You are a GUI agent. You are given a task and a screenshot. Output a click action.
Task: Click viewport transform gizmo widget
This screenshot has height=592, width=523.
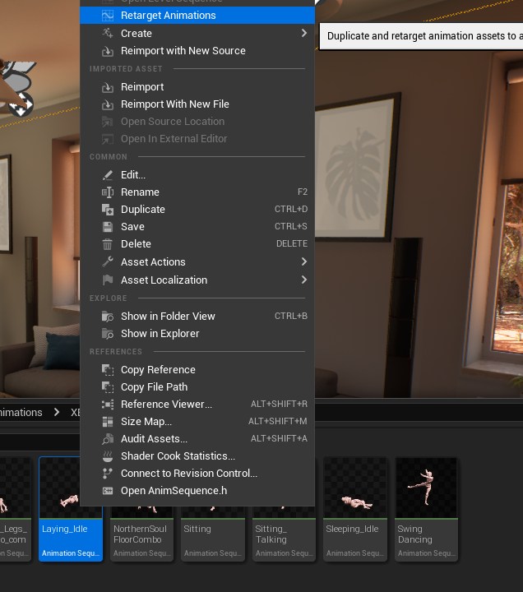(21, 104)
